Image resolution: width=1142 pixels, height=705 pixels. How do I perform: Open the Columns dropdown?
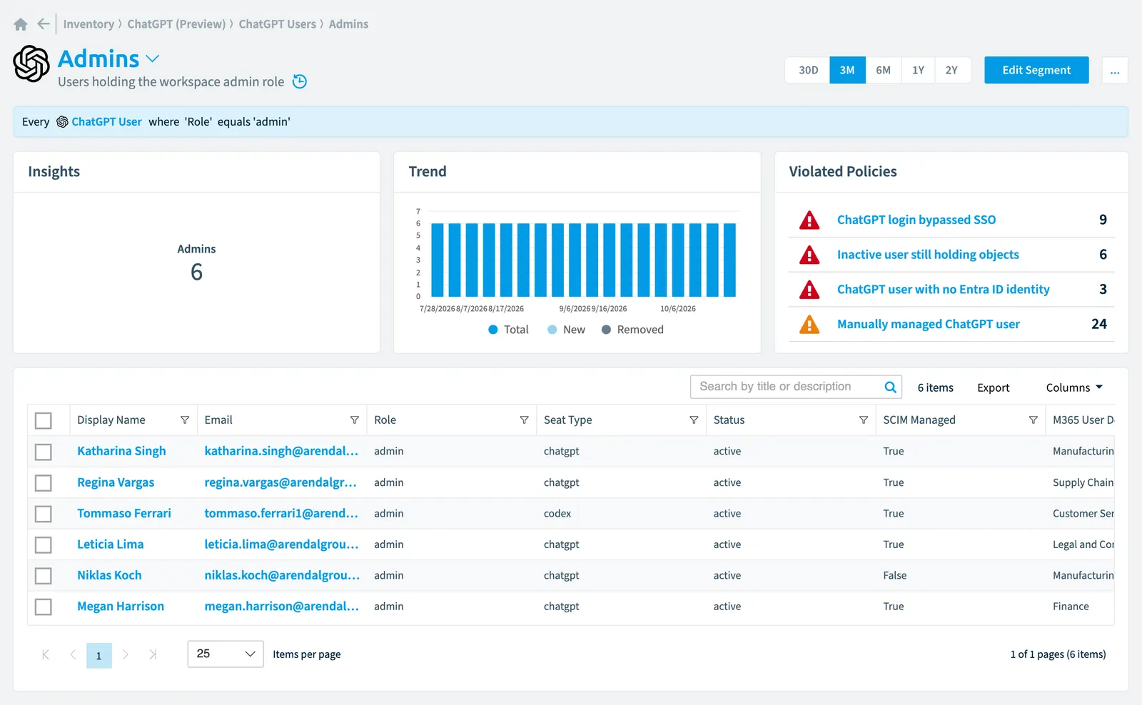pos(1074,387)
